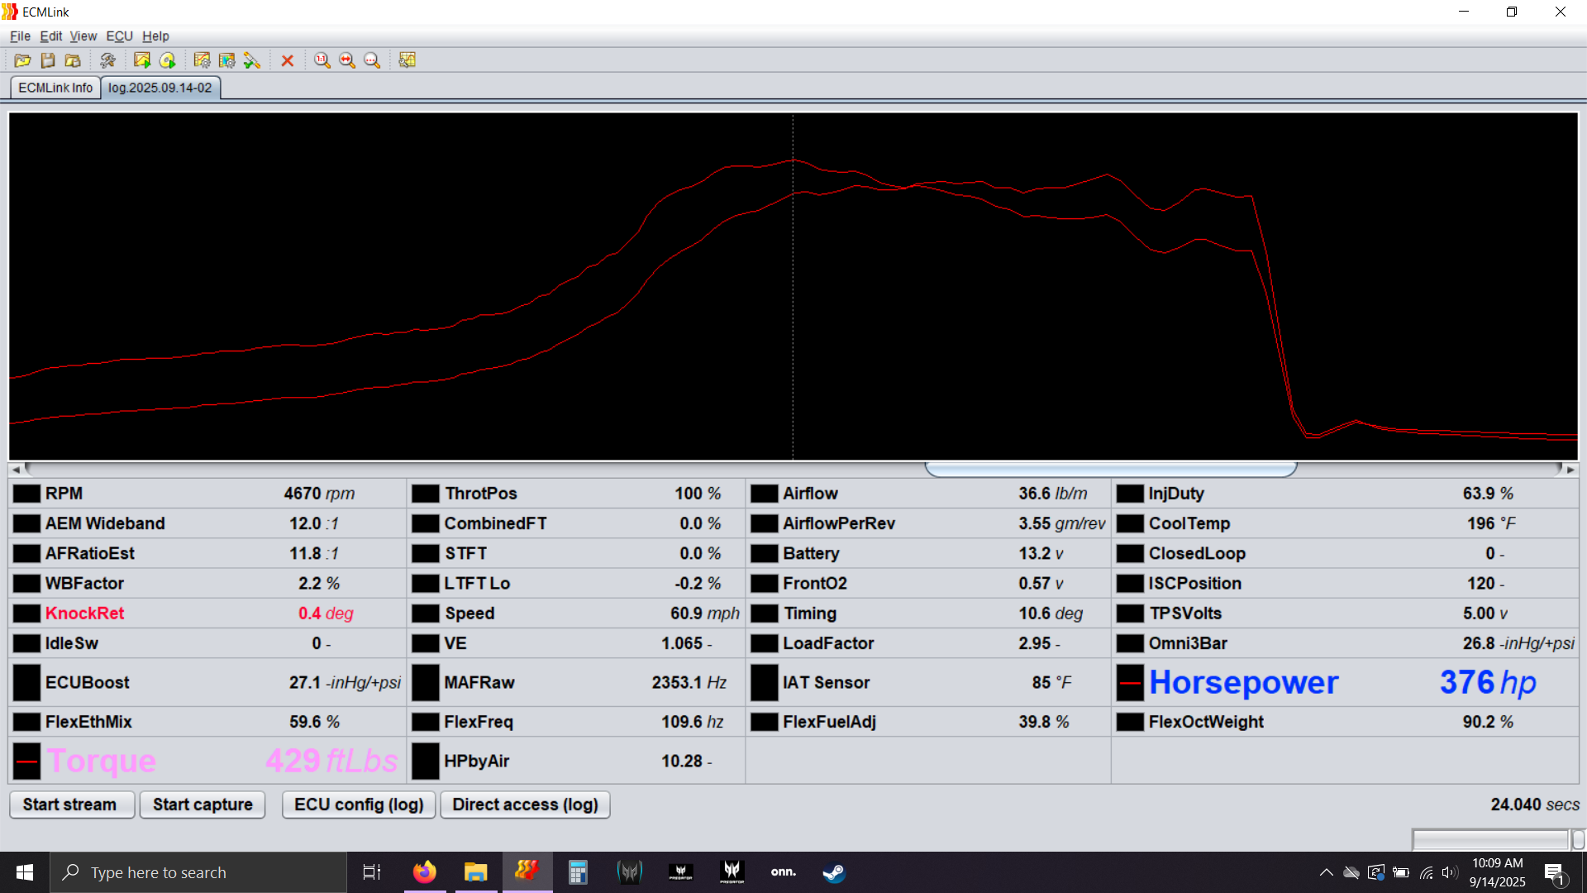Open the wrench and hammer settings tool

click(107, 60)
